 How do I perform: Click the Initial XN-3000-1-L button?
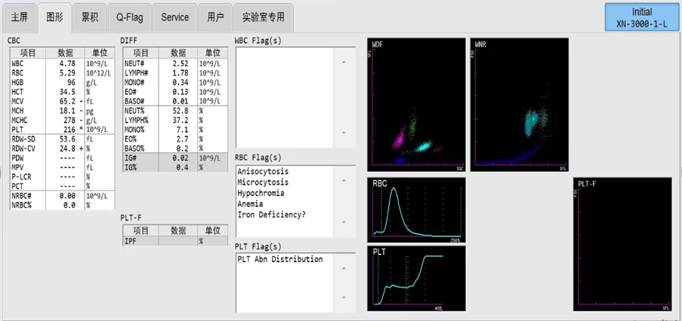[x=642, y=18]
